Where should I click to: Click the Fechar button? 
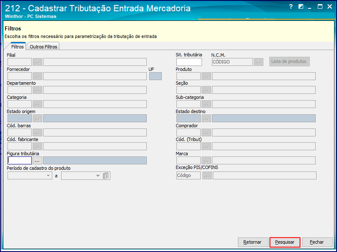coord(317,242)
